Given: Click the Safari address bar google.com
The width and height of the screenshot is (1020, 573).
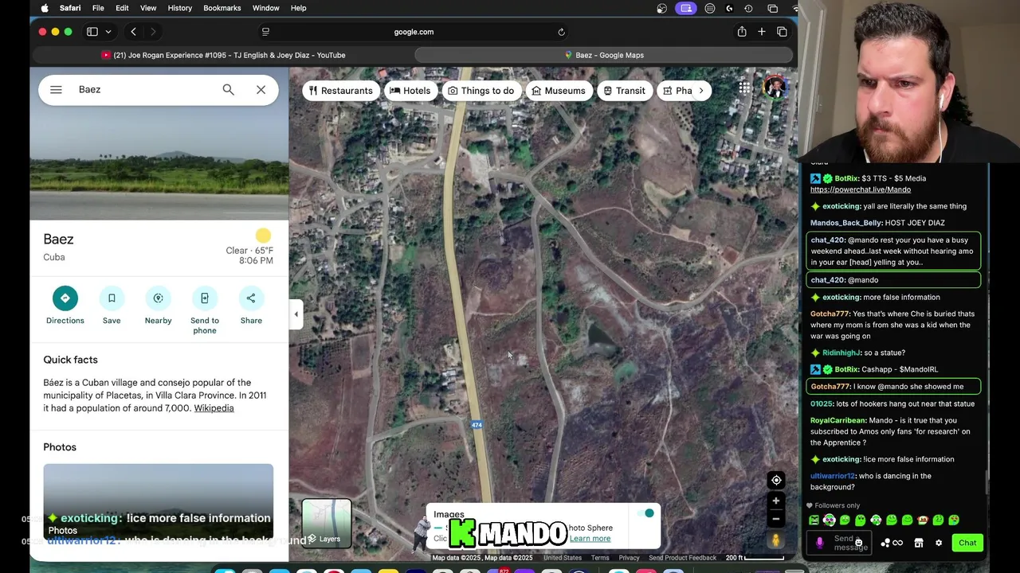Looking at the screenshot, I should click(x=414, y=32).
